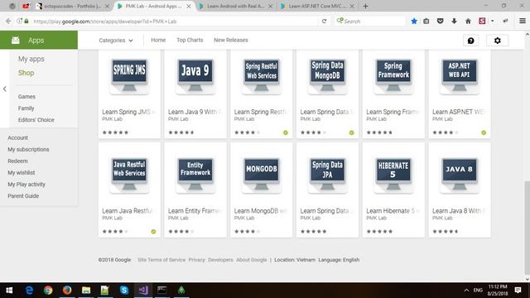Open Skype from the taskbar
Image resolution: width=530 pixels, height=298 pixels.
[x=124, y=291]
